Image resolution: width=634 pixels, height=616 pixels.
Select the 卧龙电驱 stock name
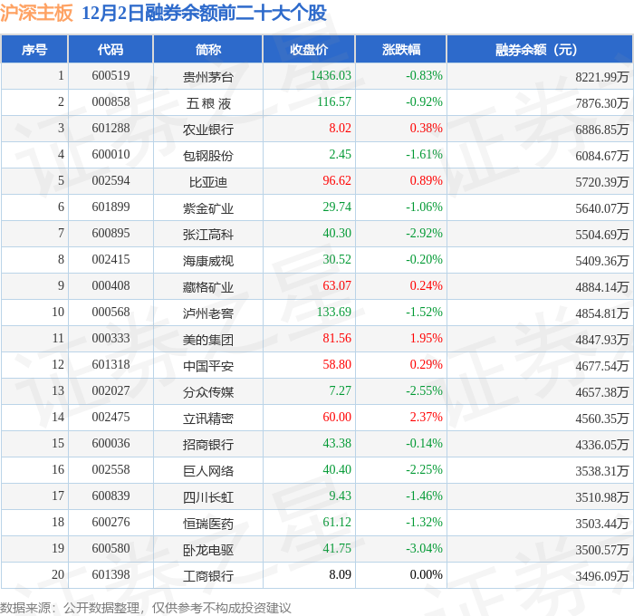pyautogui.click(x=207, y=550)
